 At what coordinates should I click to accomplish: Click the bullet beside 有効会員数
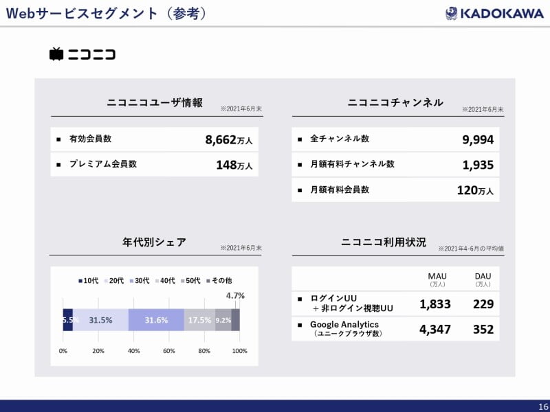point(58,139)
